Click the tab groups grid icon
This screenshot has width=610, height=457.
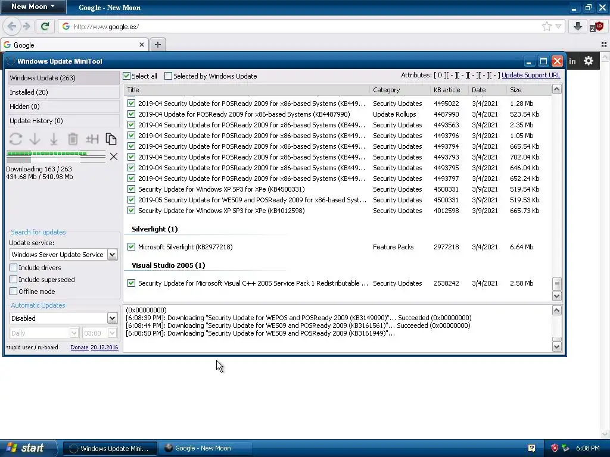pos(604,45)
